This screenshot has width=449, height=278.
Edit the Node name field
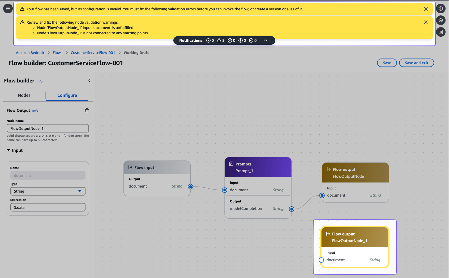coord(48,128)
